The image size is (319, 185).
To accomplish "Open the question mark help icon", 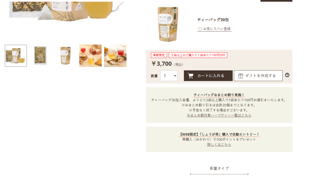I will (x=287, y=75).
